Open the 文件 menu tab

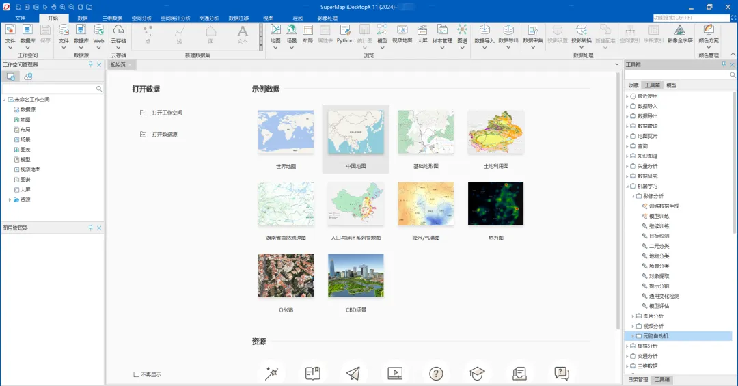tap(20, 18)
